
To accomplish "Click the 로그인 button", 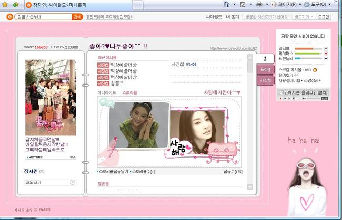I will tap(324, 17).
